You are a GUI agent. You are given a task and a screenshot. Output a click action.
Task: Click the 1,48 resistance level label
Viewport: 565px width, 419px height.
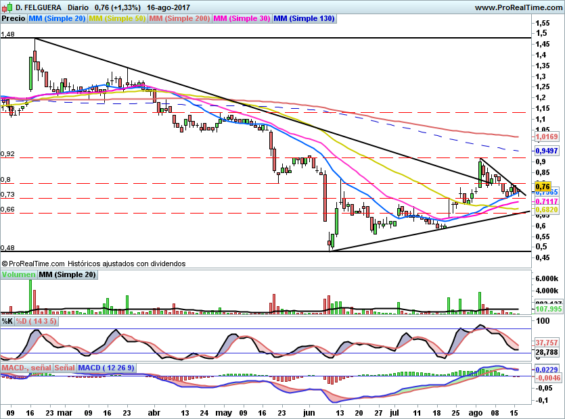point(8,34)
